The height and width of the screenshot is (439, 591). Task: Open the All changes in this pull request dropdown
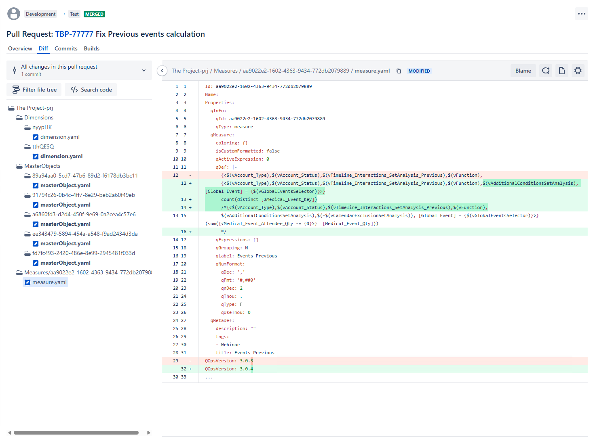point(79,70)
